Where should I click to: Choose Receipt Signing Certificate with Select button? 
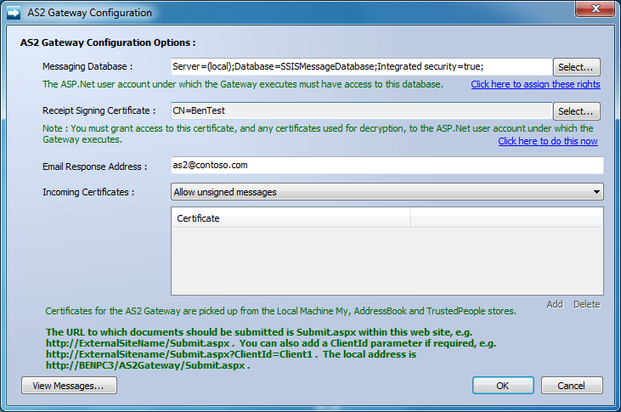(576, 111)
